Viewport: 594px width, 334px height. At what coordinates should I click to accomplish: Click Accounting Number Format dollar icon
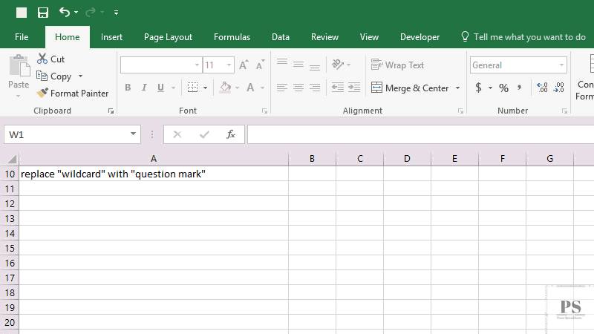478,88
